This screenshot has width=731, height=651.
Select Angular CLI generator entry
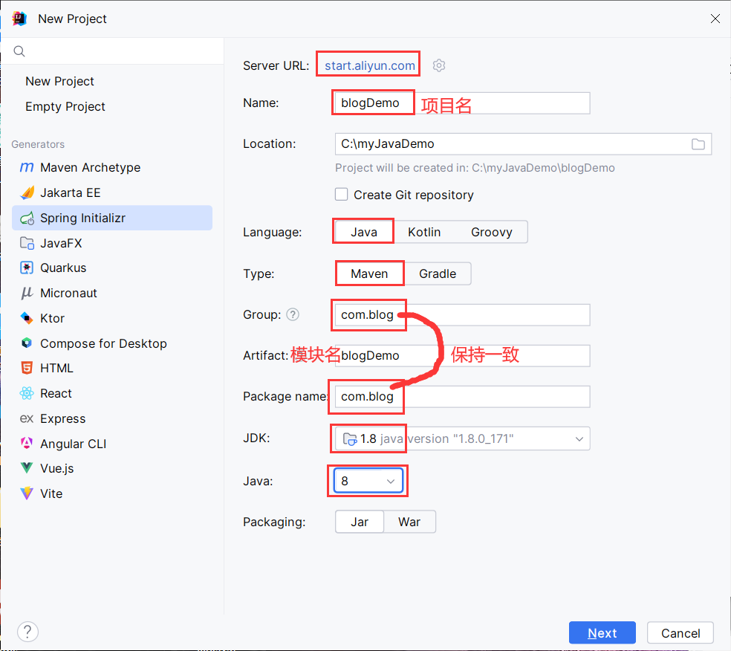[112, 444]
